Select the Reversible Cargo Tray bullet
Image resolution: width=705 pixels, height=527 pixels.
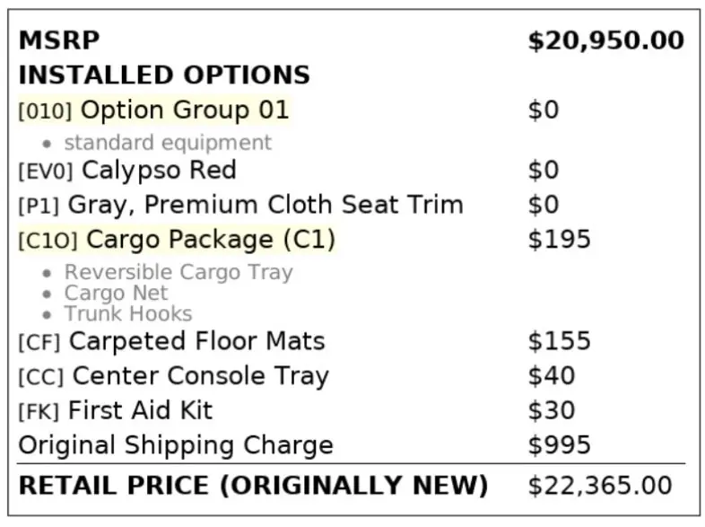point(178,272)
